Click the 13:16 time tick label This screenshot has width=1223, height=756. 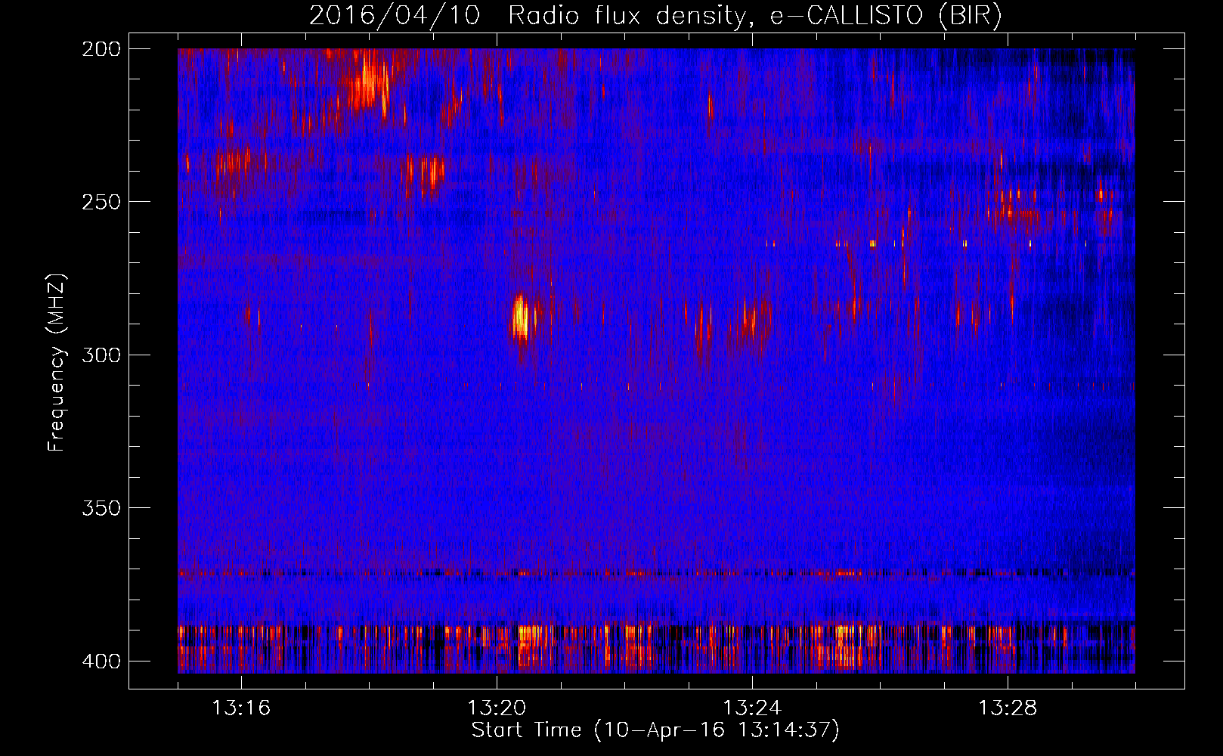[241, 708]
